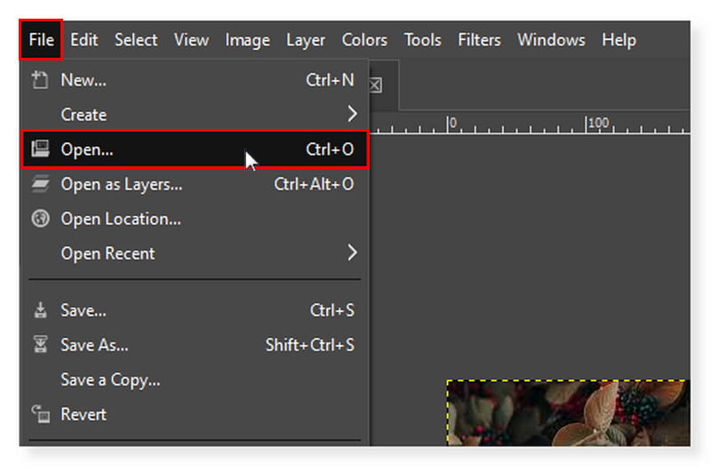Click the leaf photo on canvas
The height and width of the screenshot is (467, 711).
tap(567, 413)
